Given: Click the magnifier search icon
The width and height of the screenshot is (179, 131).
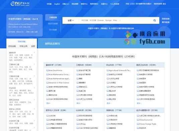Looking at the screenshot, I should pyautogui.click(x=155, y=20).
